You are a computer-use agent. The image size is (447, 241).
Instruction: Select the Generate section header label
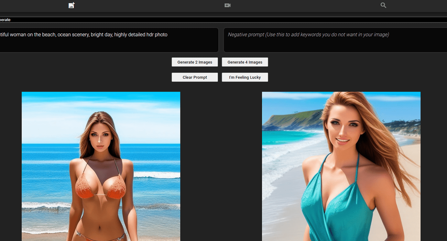[x=5, y=20]
